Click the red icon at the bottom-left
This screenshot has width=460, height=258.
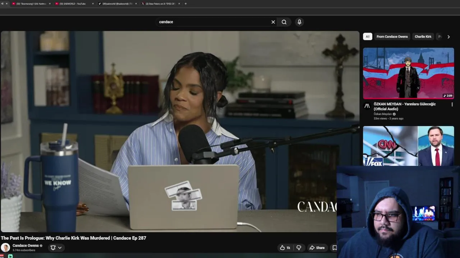(2, 256)
